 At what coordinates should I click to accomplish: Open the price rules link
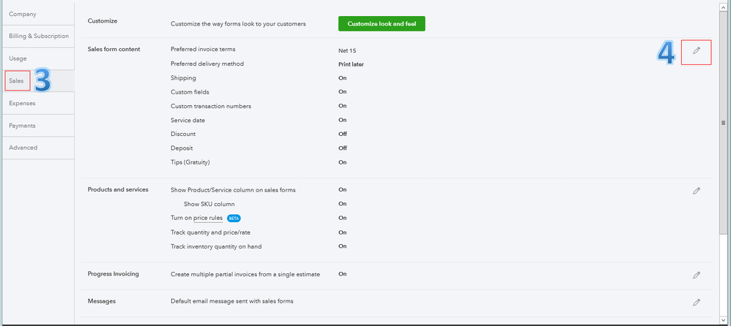coord(208,218)
